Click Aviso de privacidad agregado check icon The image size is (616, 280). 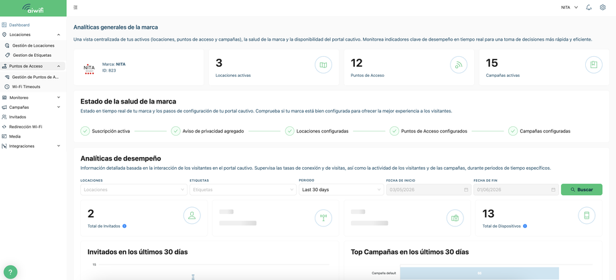[x=175, y=131]
